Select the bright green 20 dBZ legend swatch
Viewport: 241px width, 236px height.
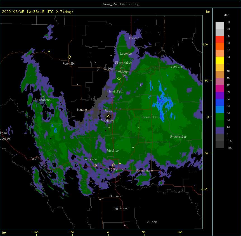click(x=220, y=117)
